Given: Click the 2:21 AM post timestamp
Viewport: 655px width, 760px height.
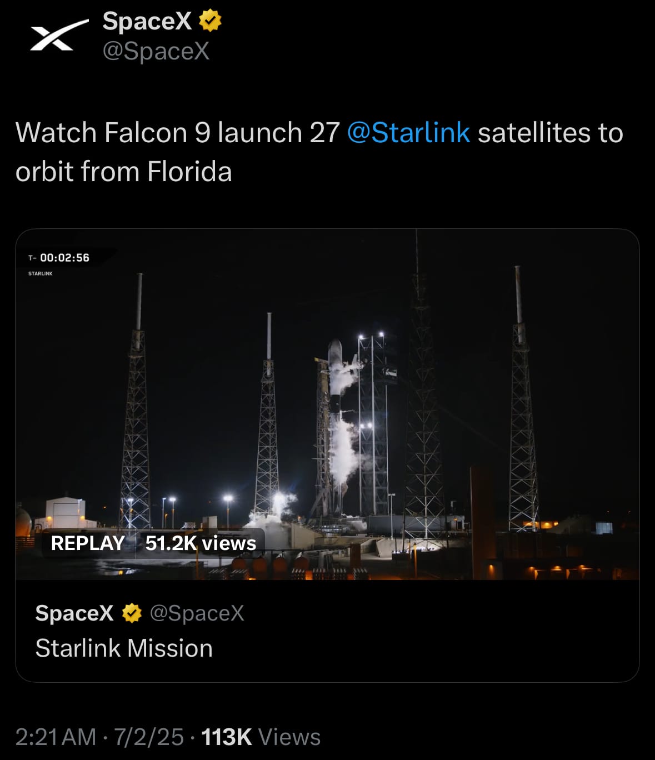Looking at the screenshot, I should pos(56,737).
